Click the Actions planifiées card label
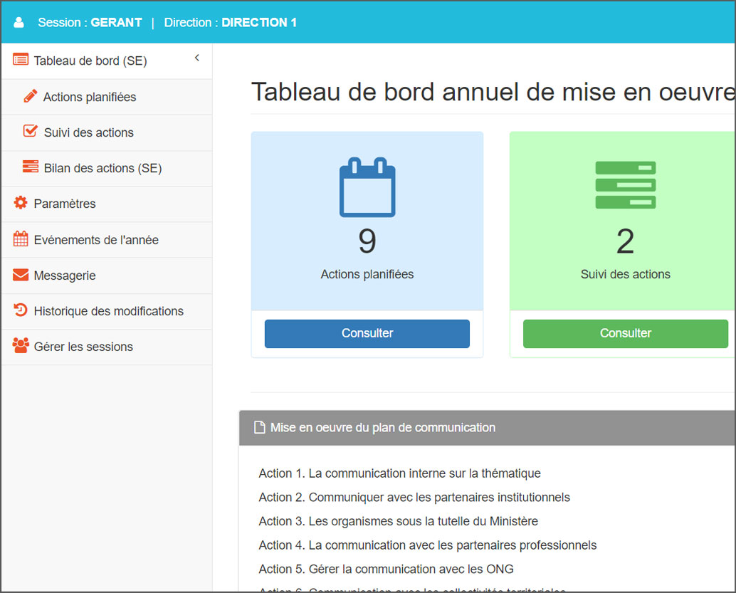 pos(367,274)
